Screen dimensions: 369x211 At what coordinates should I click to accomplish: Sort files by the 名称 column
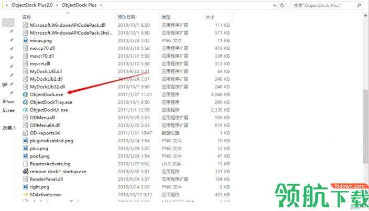pyautogui.click(x=27, y=17)
